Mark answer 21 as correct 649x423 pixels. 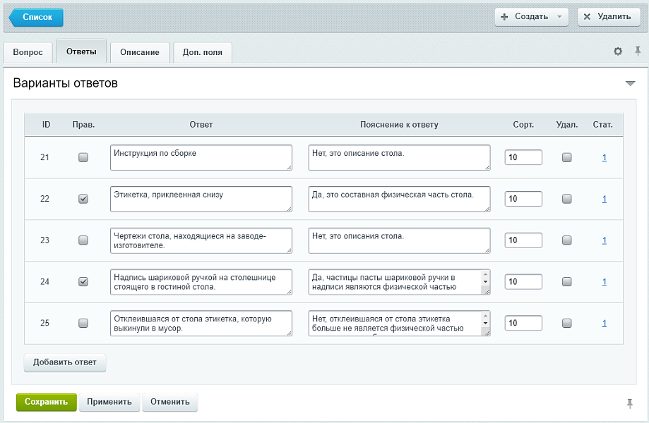[83, 157]
